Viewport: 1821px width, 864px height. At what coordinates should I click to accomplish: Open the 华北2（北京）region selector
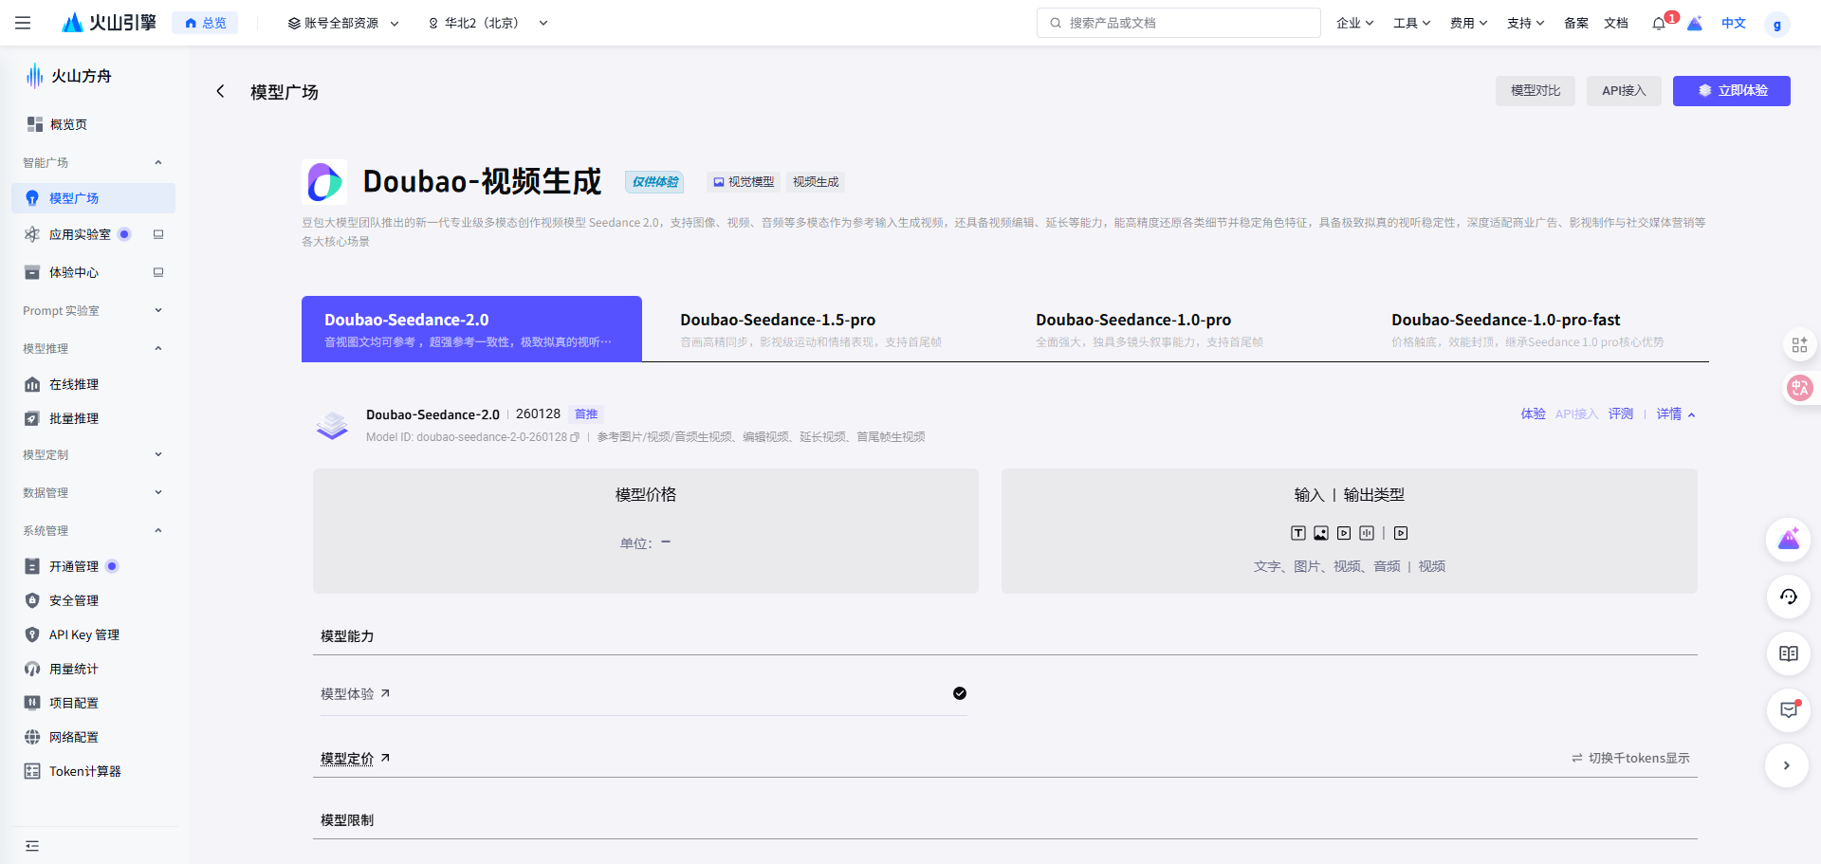(487, 23)
